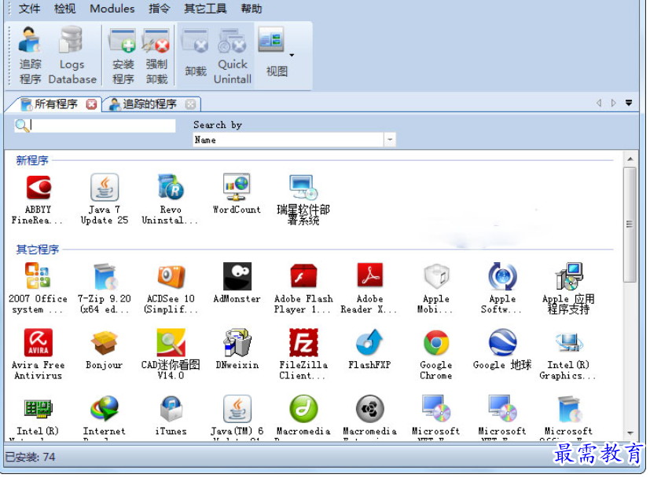Open Logs Database from the toolbar
This screenshot has width=650, height=478.
click(72, 55)
